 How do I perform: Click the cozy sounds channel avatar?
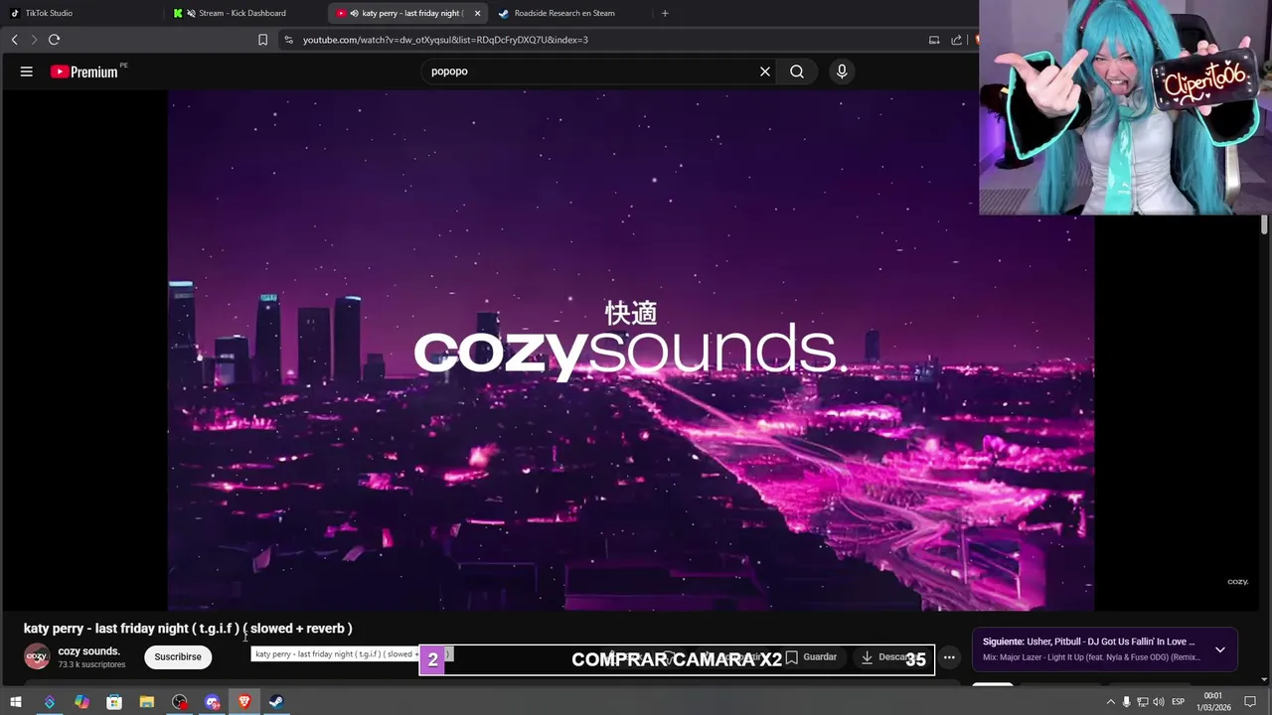[x=37, y=656]
